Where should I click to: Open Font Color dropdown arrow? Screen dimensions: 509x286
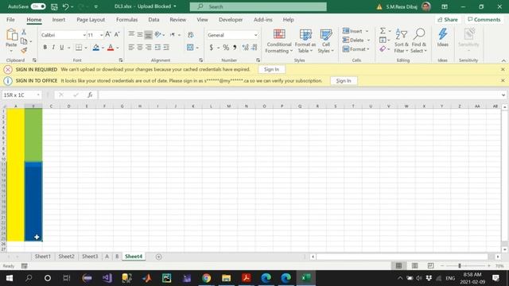click(118, 48)
